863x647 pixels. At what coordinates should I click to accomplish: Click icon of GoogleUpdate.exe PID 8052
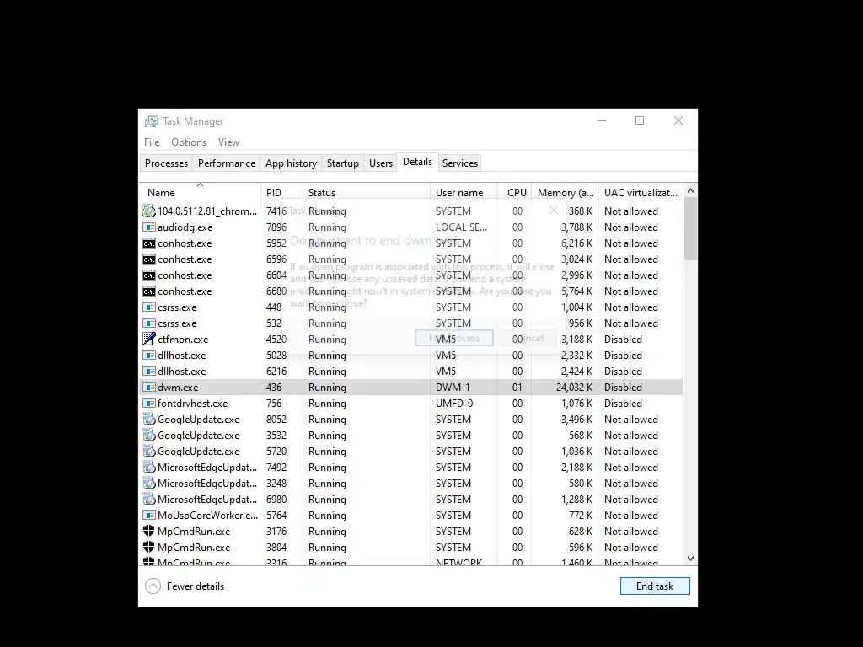coord(148,420)
